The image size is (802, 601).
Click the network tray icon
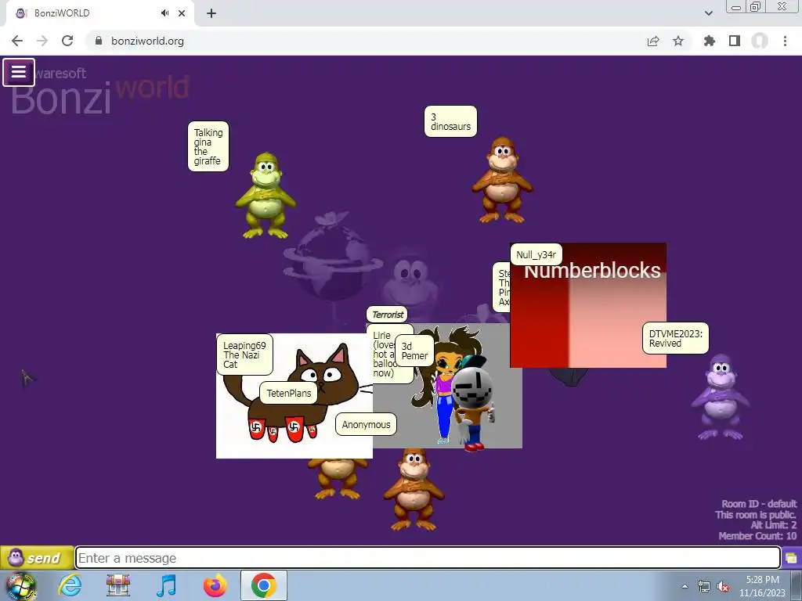pos(704,587)
